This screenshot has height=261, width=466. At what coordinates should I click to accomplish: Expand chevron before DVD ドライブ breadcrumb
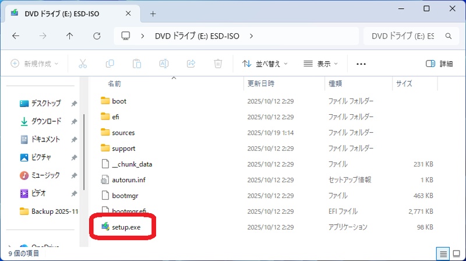pos(143,36)
